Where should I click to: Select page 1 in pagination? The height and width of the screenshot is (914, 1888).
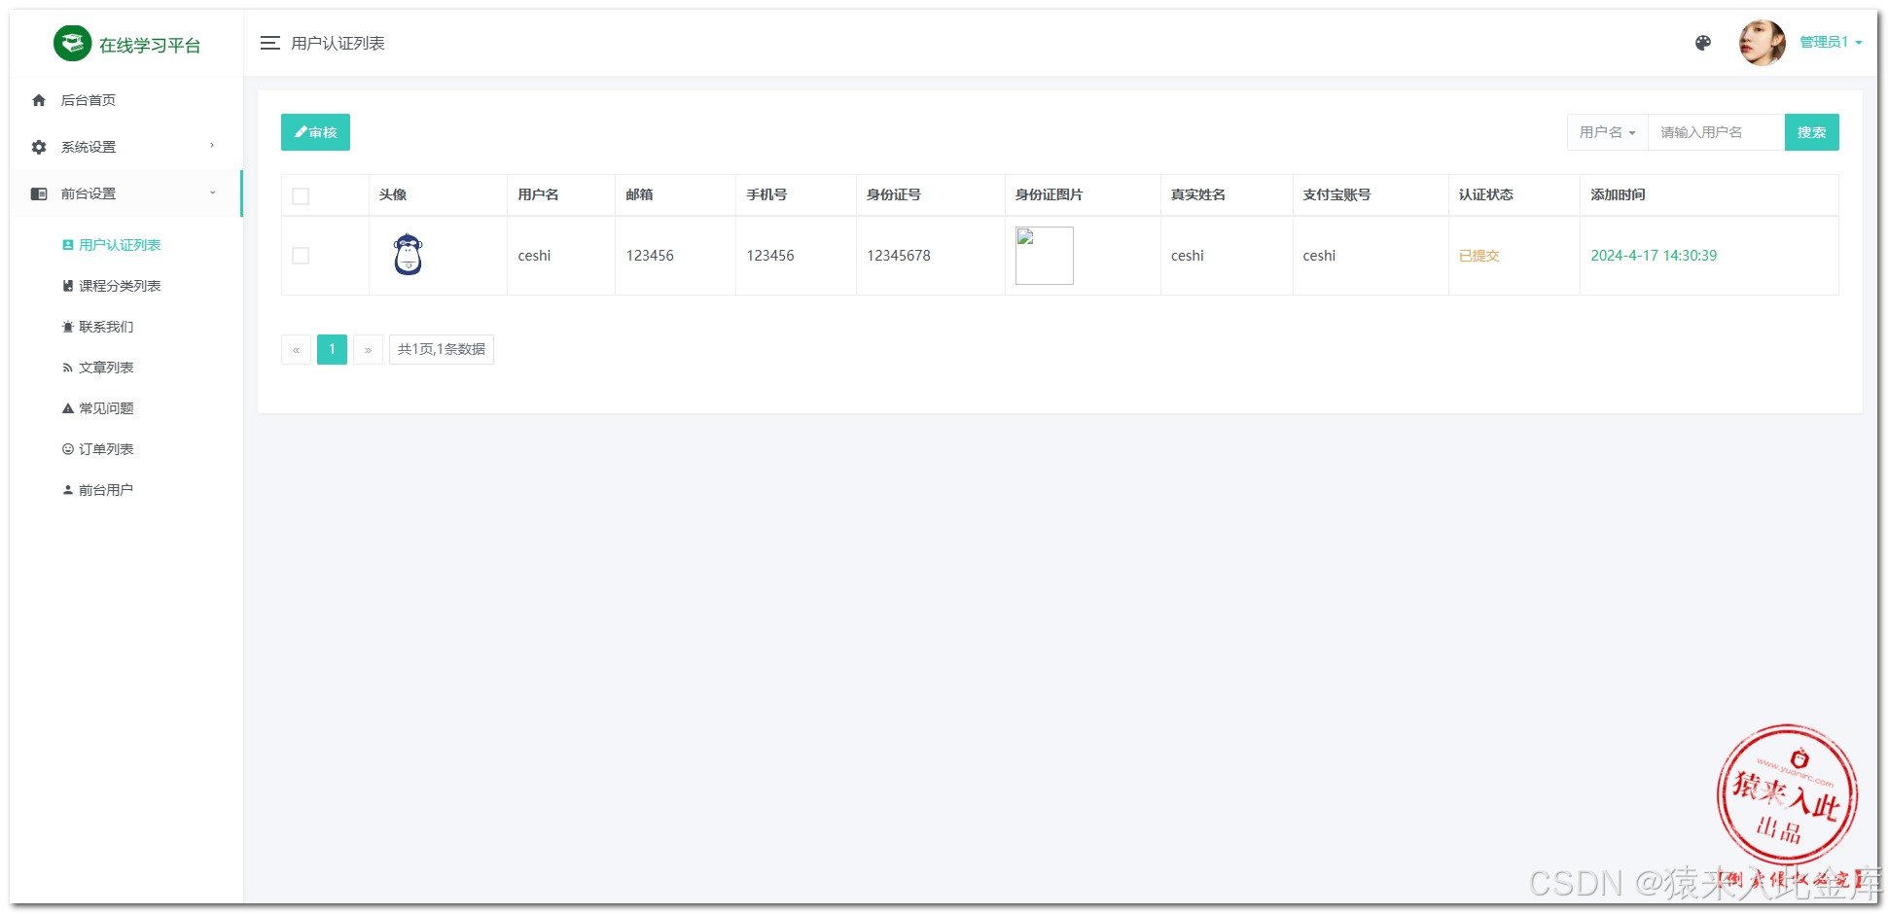click(x=332, y=349)
